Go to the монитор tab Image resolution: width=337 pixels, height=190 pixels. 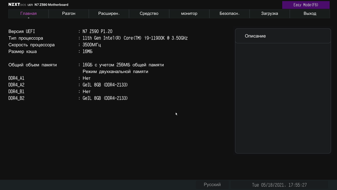coord(189,14)
